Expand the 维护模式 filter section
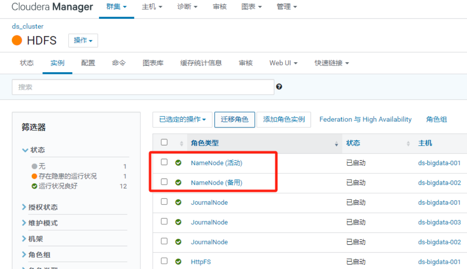Image resolution: width=467 pixels, height=269 pixels. [40, 223]
